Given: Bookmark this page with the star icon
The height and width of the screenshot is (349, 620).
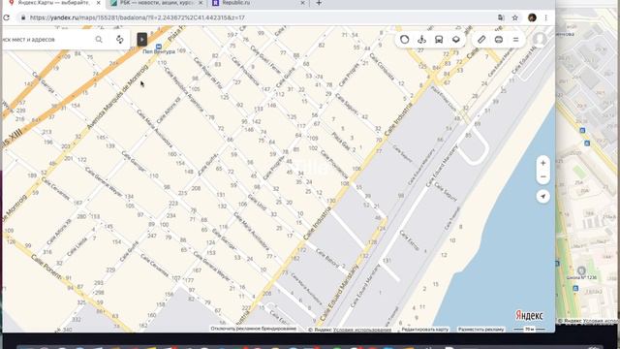Looking at the screenshot, I should click(x=514, y=17).
